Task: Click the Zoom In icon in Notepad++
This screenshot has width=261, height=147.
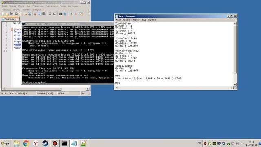Action: (x=71, y=14)
